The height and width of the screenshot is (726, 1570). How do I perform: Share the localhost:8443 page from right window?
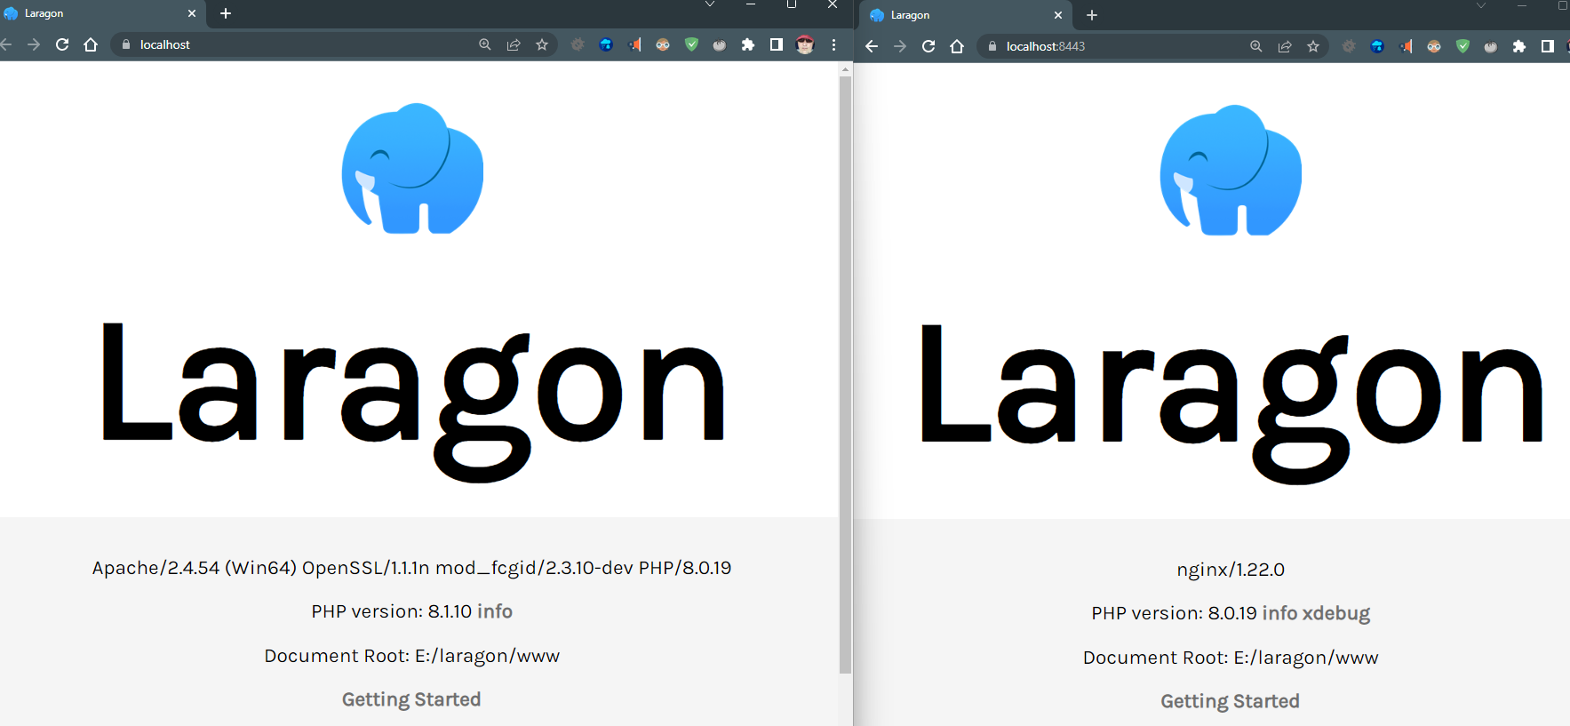point(1285,46)
